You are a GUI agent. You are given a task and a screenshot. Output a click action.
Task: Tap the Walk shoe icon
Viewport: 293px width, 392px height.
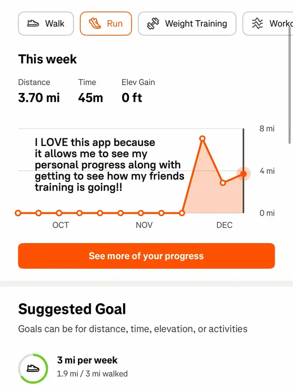pyautogui.click(x=33, y=24)
